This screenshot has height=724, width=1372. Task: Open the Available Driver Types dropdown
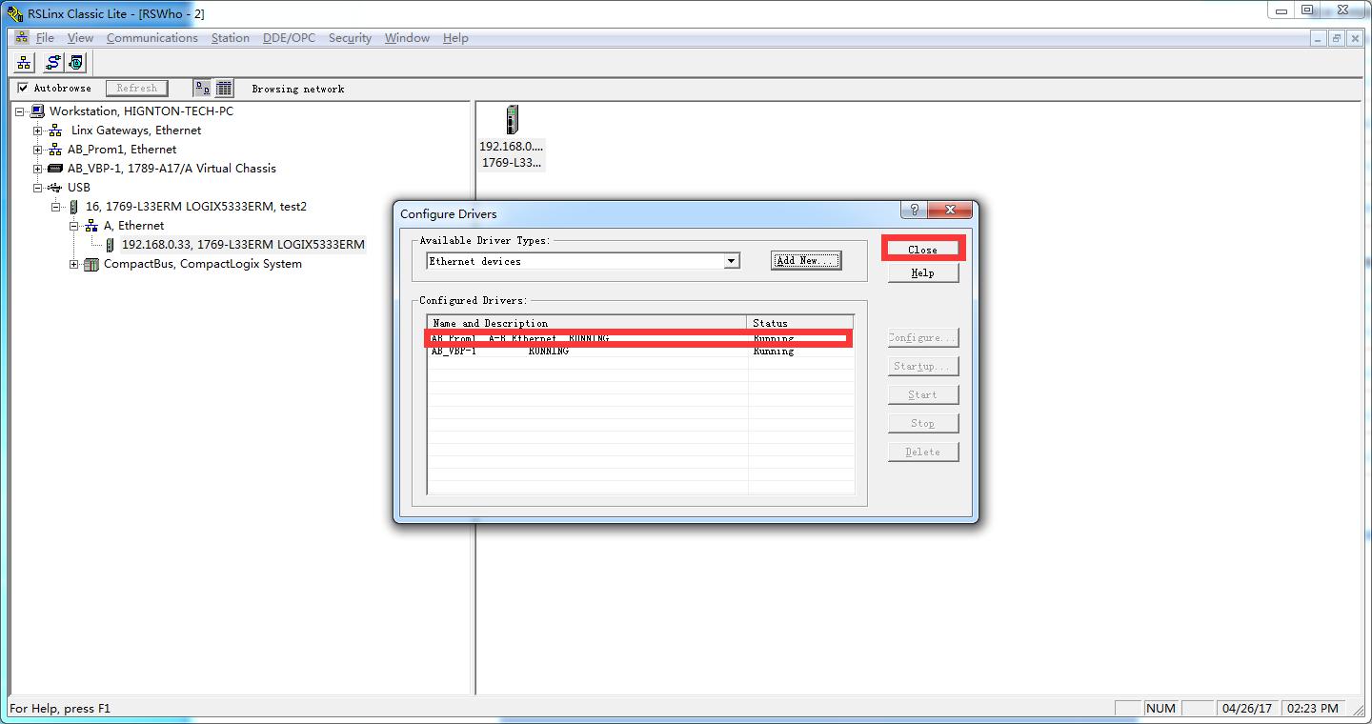(x=731, y=261)
